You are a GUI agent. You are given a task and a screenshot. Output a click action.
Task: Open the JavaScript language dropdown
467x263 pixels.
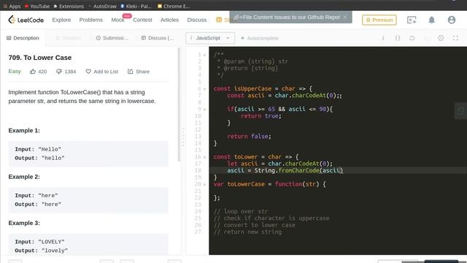point(210,38)
